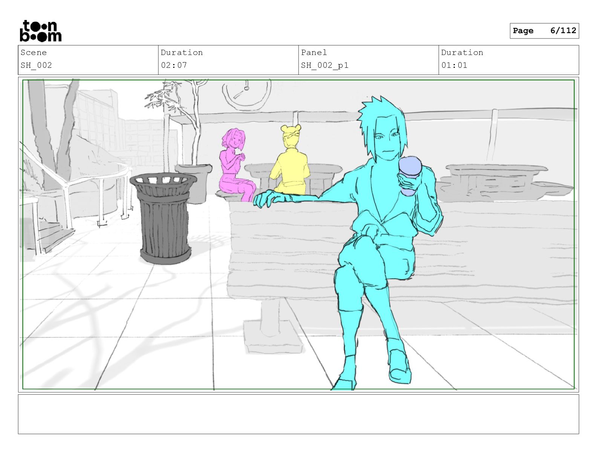This screenshot has width=597, height=461.
Task: Click the scene Duration 02:07 cell
Action: [x=228, y=60]
